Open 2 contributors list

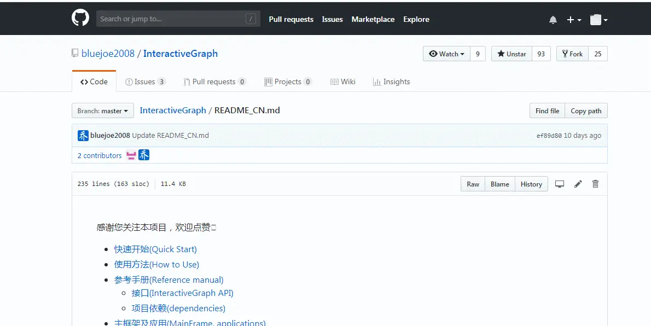coord(100,155)
